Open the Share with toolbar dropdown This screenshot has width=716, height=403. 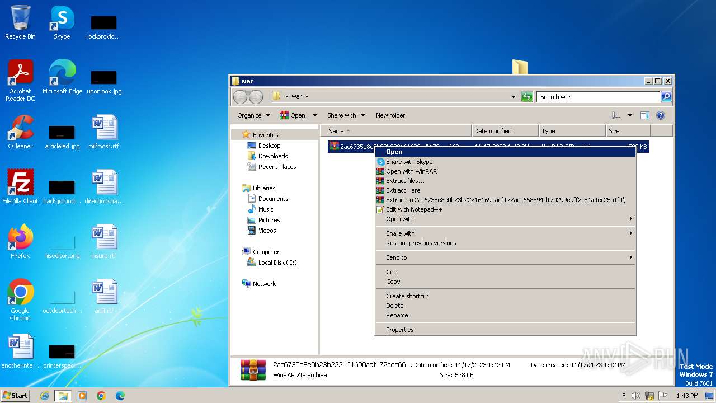click(346, 115)
